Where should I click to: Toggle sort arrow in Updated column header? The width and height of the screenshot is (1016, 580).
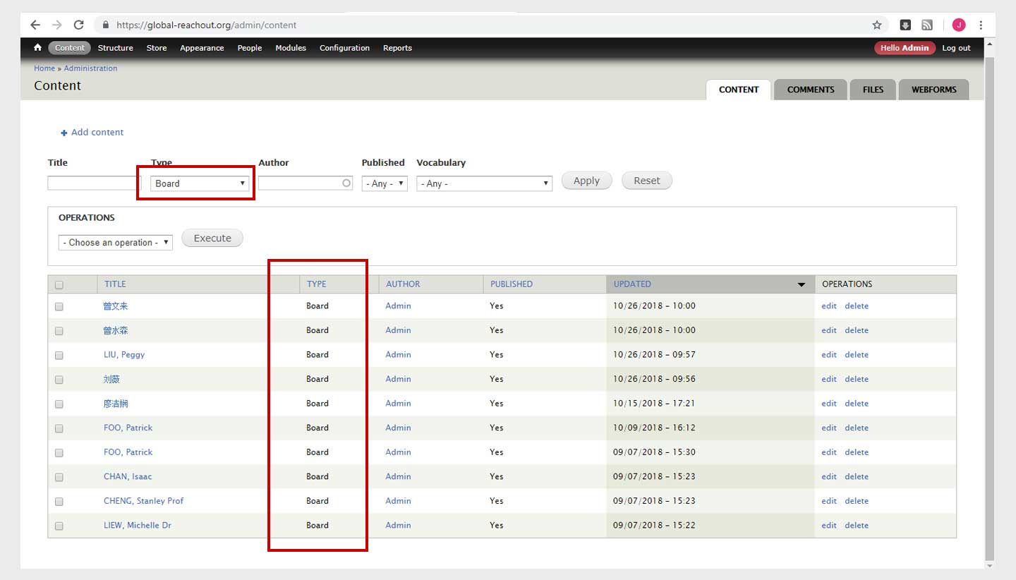click(x=802, y=284)
